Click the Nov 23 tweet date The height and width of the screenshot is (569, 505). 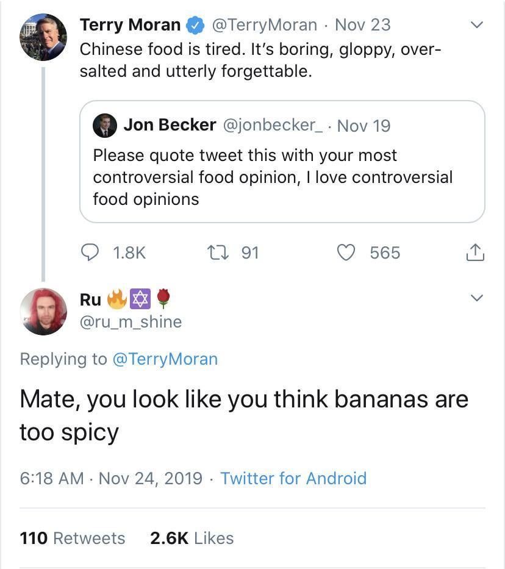pyautogui.click(x=363, y=25)
